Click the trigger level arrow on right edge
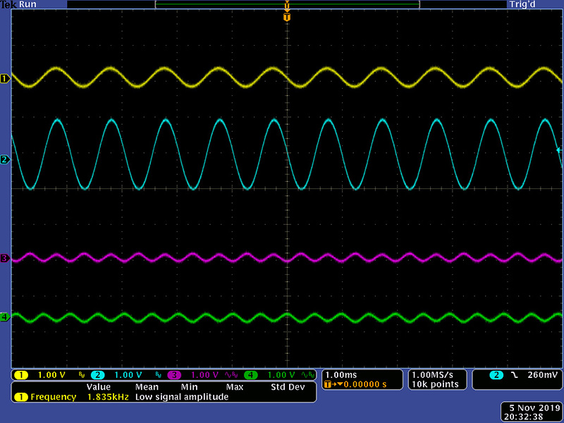564x423 pixels. 559,150
